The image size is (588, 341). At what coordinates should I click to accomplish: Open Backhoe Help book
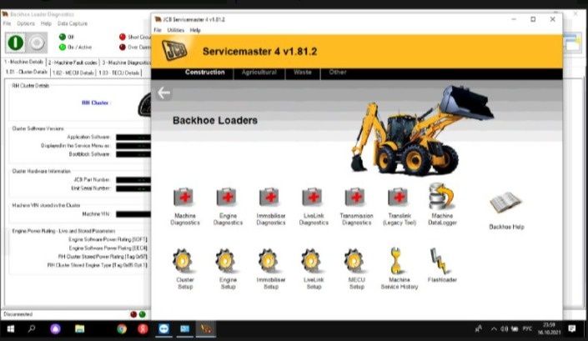click(506, 210)
